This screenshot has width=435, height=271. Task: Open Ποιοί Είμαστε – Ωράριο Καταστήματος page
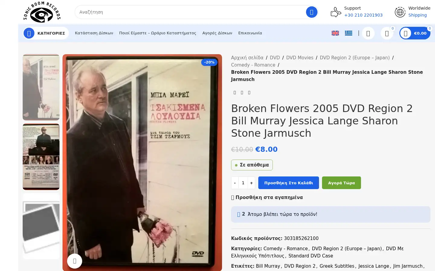click(158, 33)
